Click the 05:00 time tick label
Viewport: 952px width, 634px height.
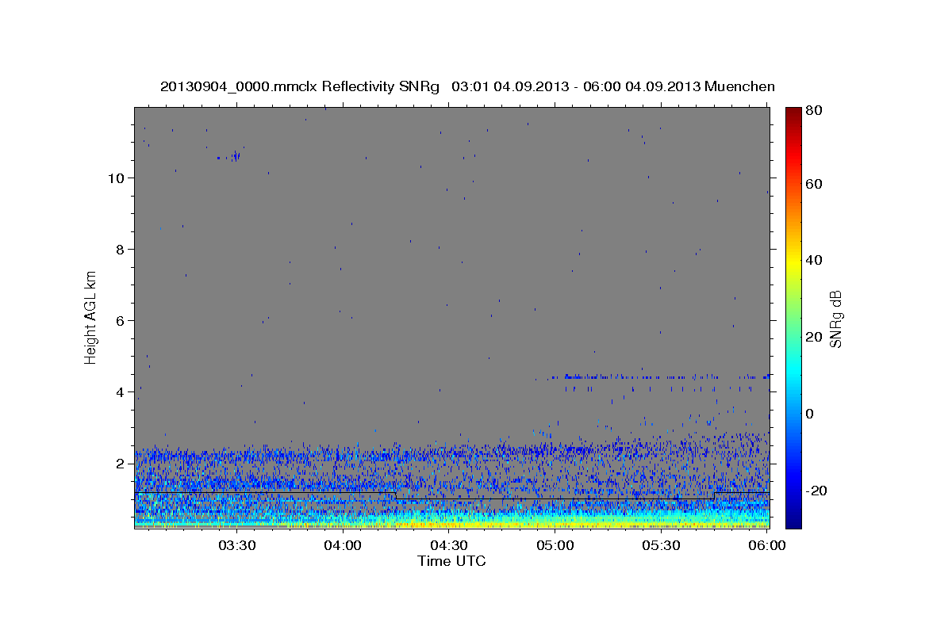555,546
